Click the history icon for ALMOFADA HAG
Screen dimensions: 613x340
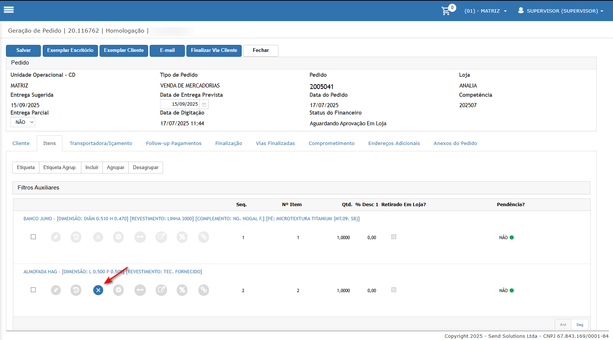76,290
